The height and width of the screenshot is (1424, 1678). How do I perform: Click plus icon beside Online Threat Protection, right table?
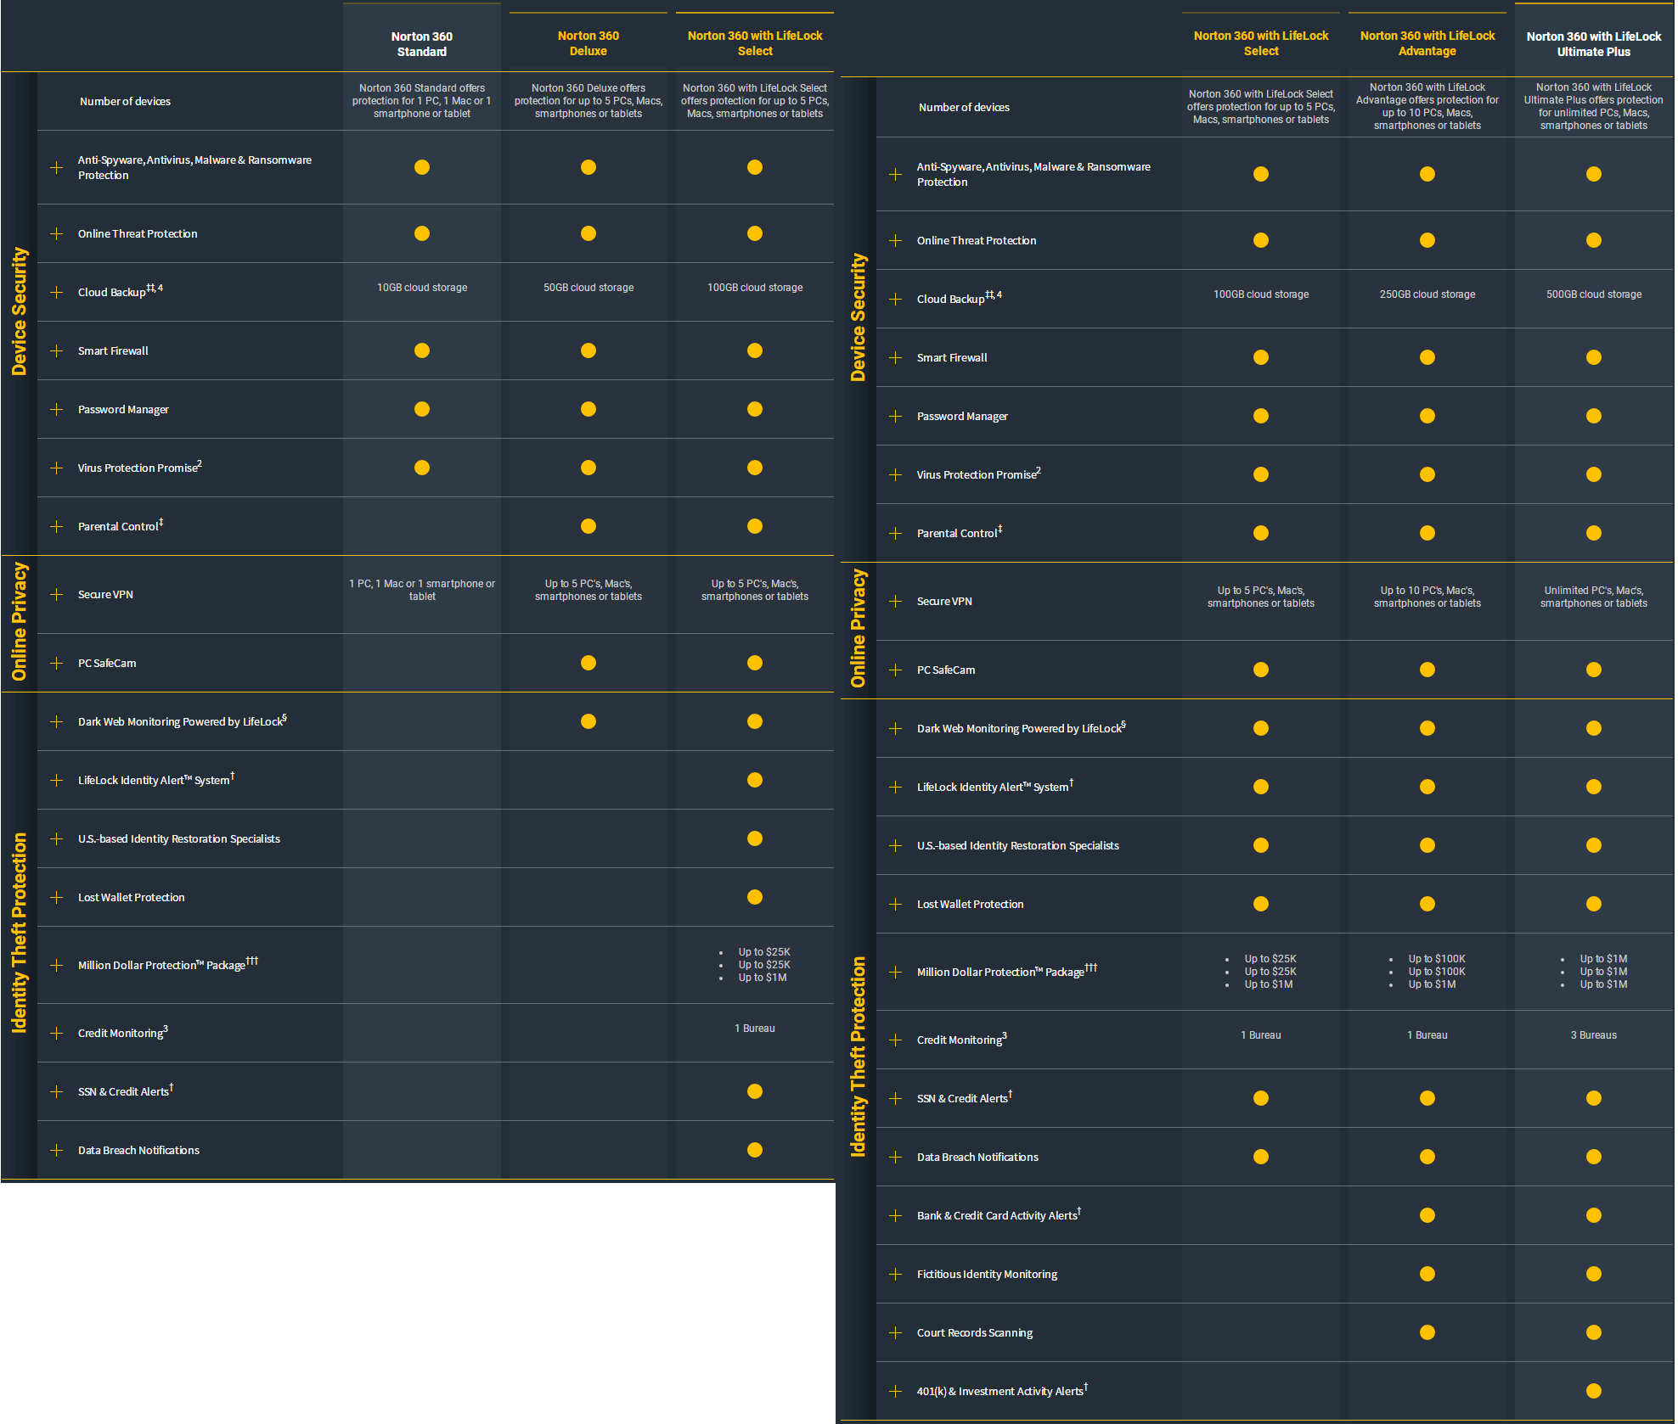tap(896, 240)
